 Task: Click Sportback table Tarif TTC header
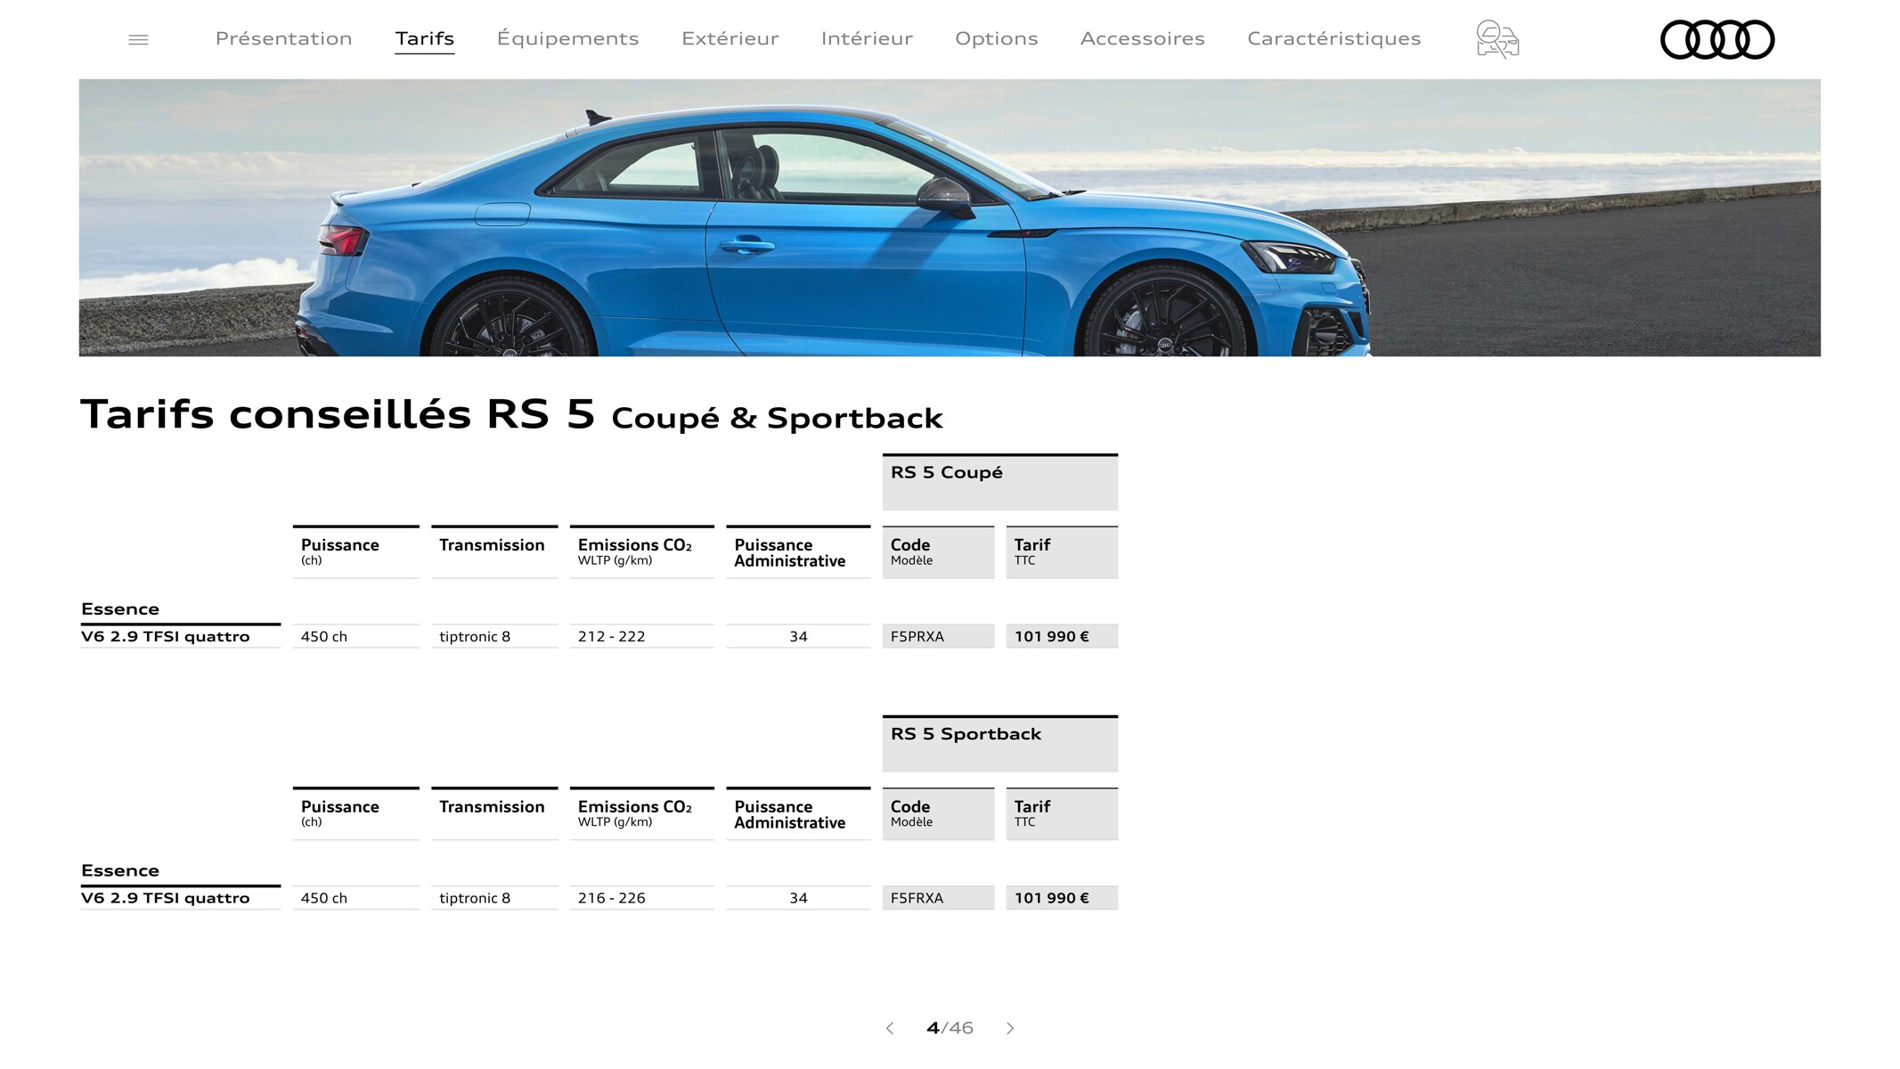click(1062, 814)
